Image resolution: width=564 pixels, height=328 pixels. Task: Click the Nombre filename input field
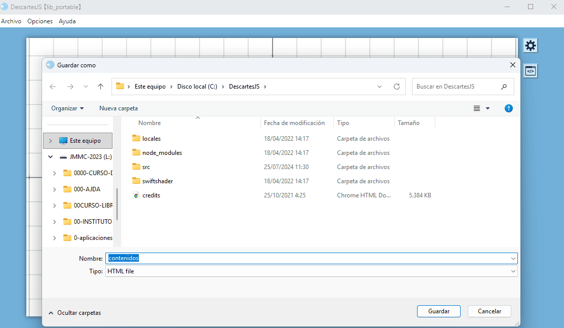tap(304, 258)
